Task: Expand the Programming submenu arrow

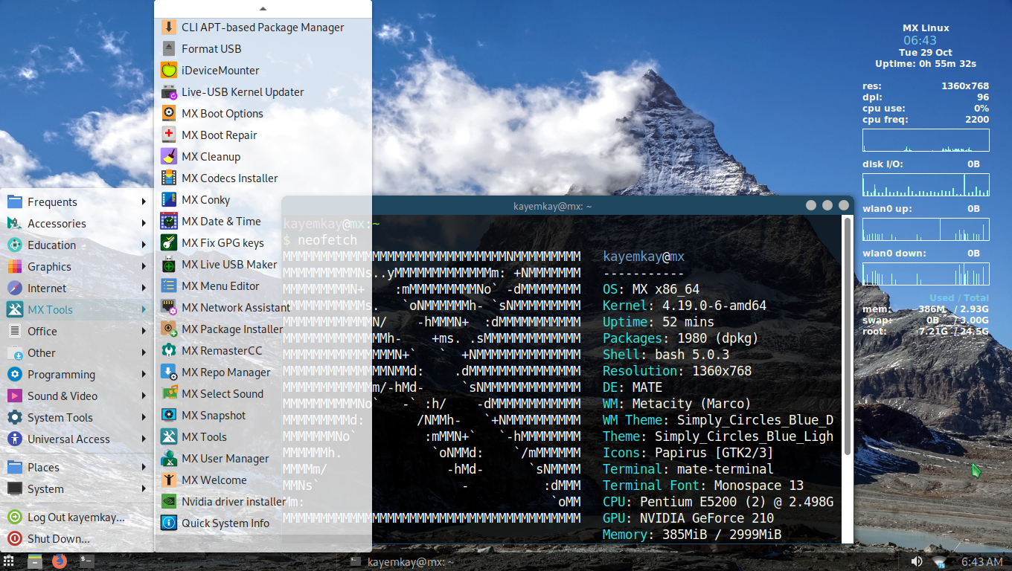Action: tap(144, 375)
